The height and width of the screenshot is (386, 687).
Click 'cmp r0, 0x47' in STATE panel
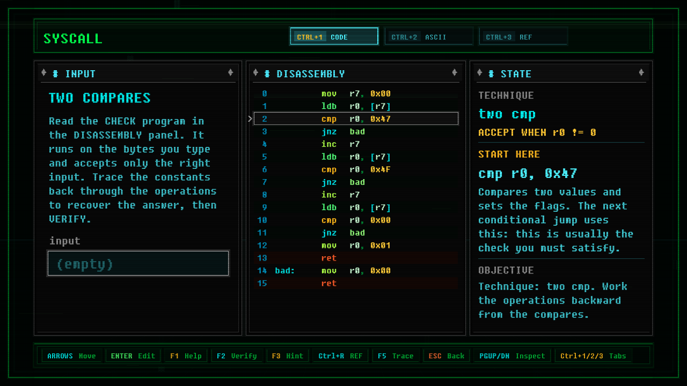tap(528, 173)
